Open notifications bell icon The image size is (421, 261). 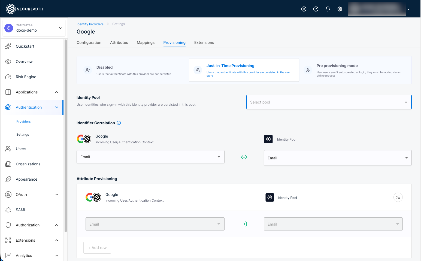click(x=328, y=9)
